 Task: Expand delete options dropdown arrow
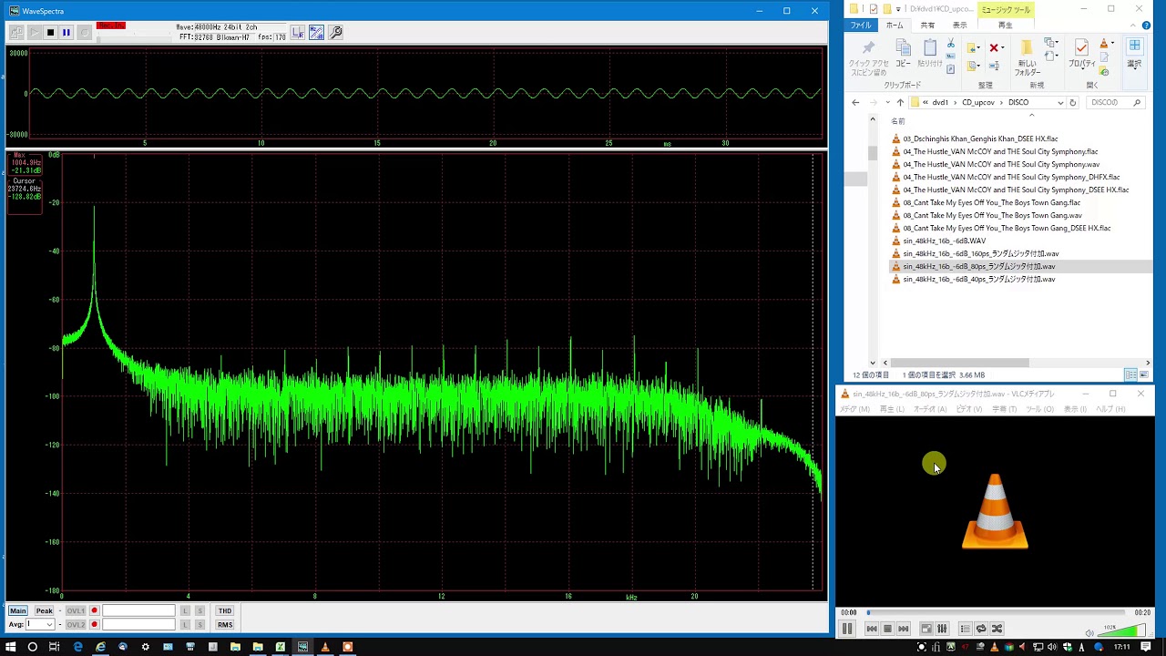click(x=1003, y=47)
